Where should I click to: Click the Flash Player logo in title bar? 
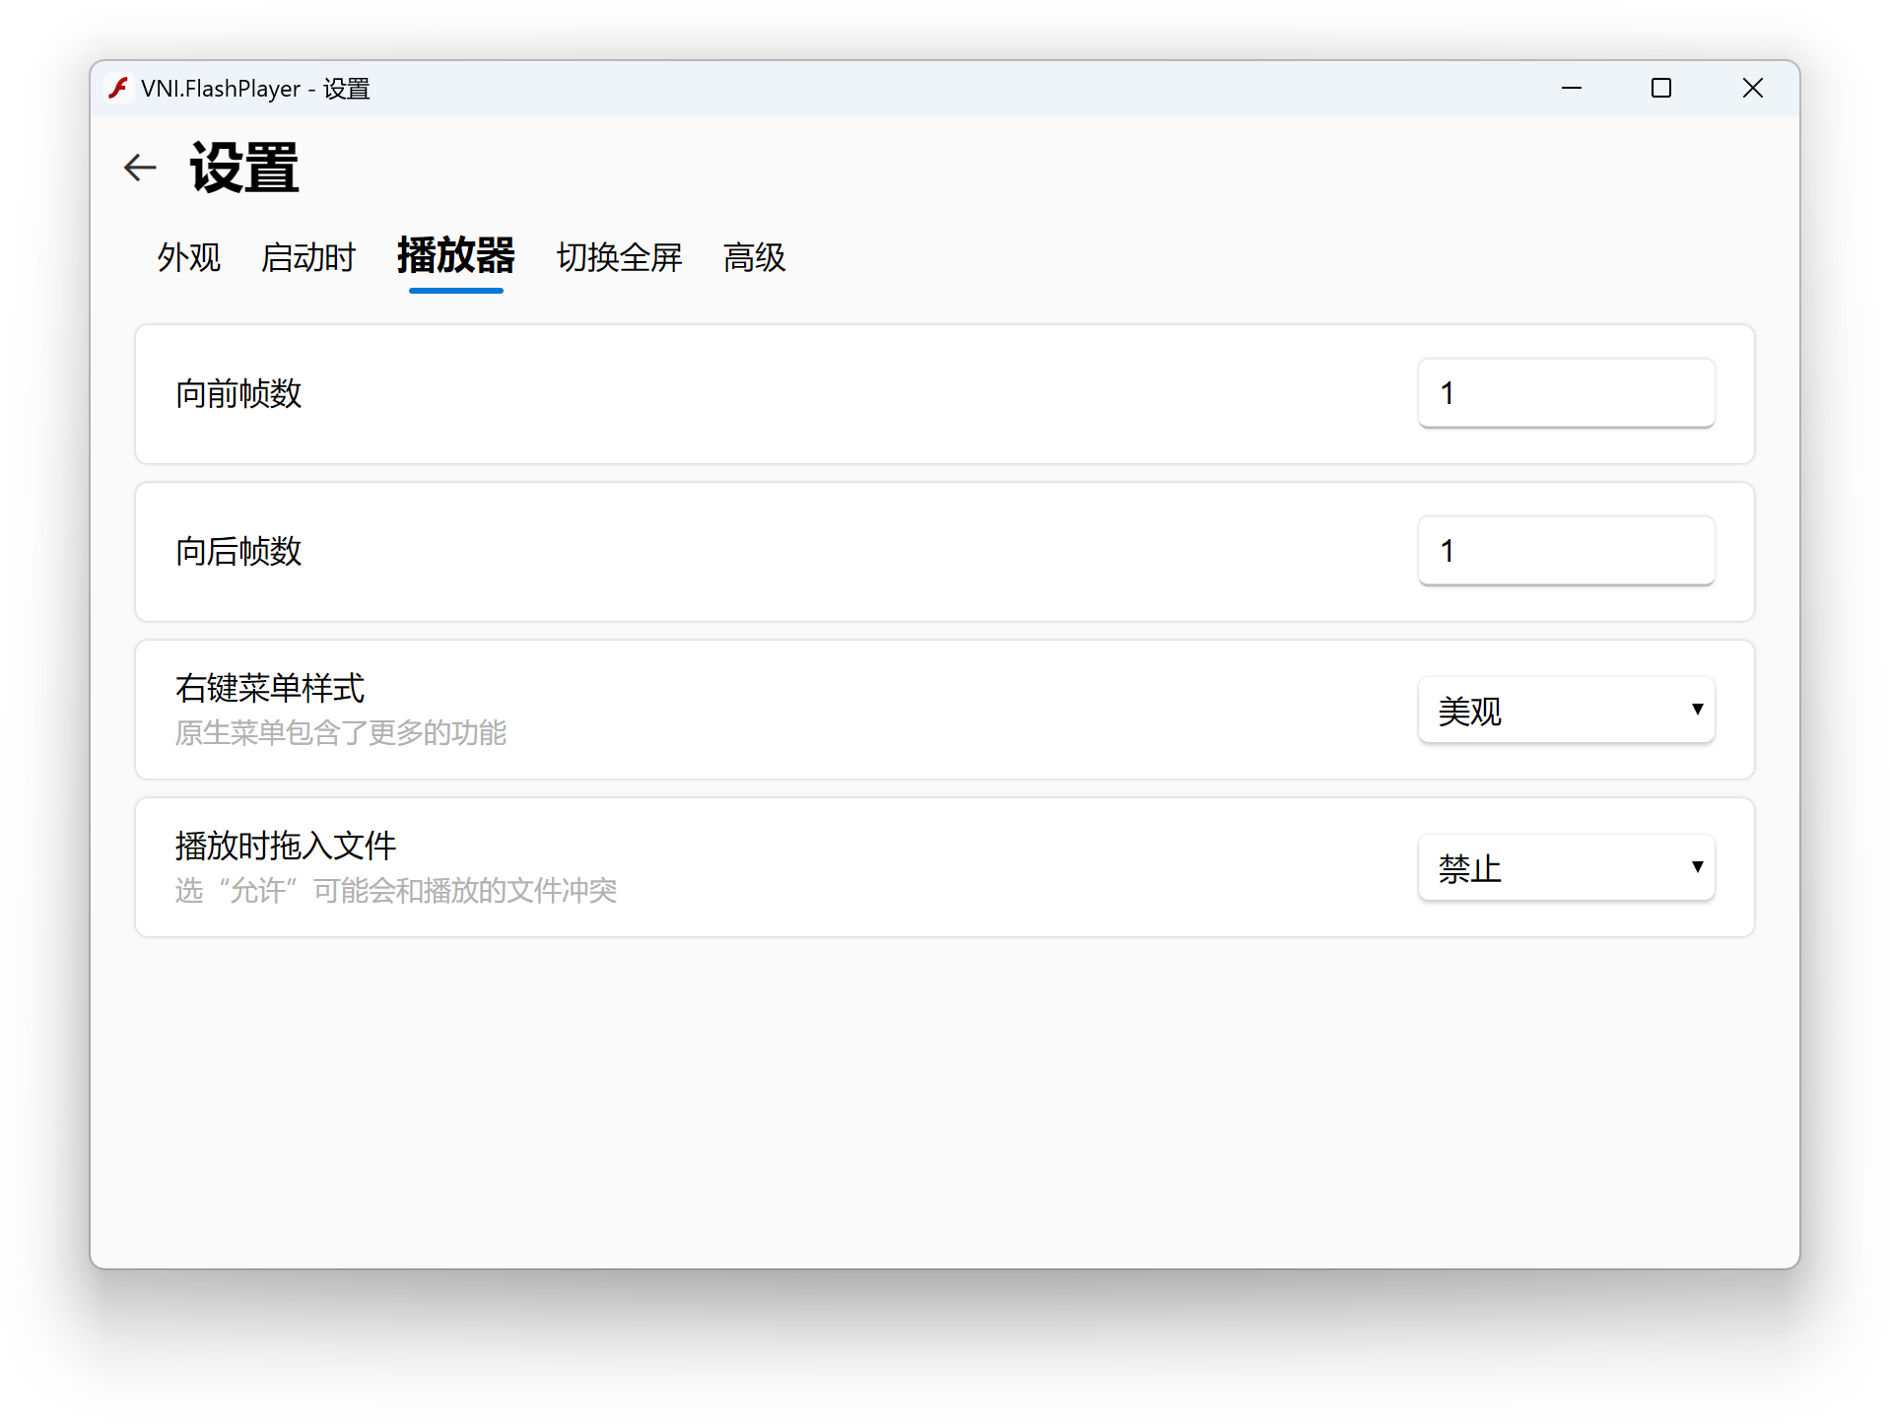[119, 89]
